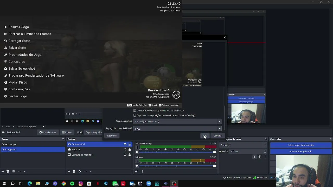The height and width of the screenshot is (187, 333).
Task: Open Spotify from the taskbar
Action: tap(72, 184)
